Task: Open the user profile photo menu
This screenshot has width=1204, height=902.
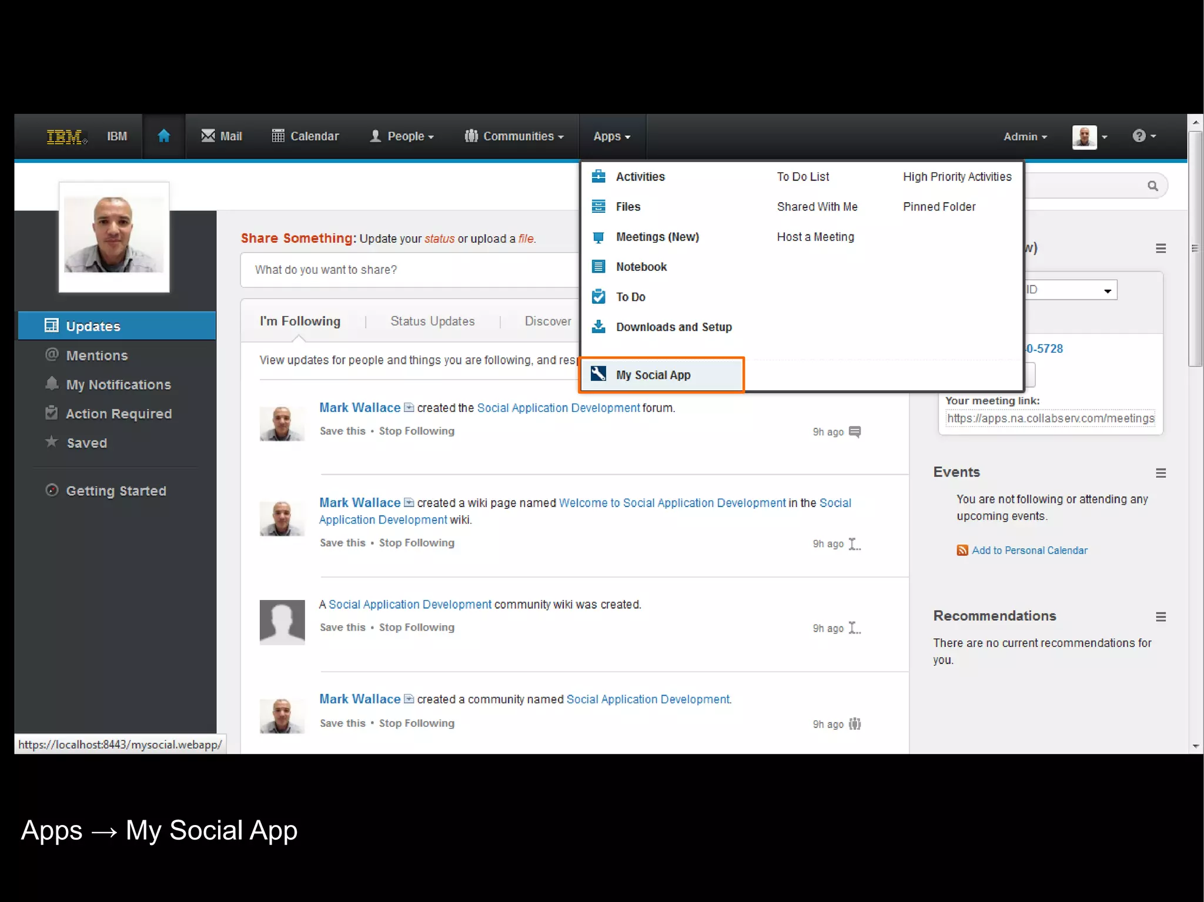Action: (1089, 136)
